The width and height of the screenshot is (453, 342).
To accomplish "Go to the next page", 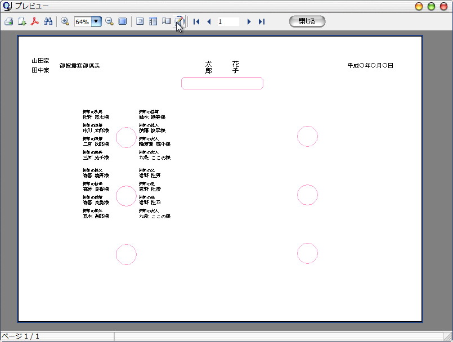I will click(249, 22).
